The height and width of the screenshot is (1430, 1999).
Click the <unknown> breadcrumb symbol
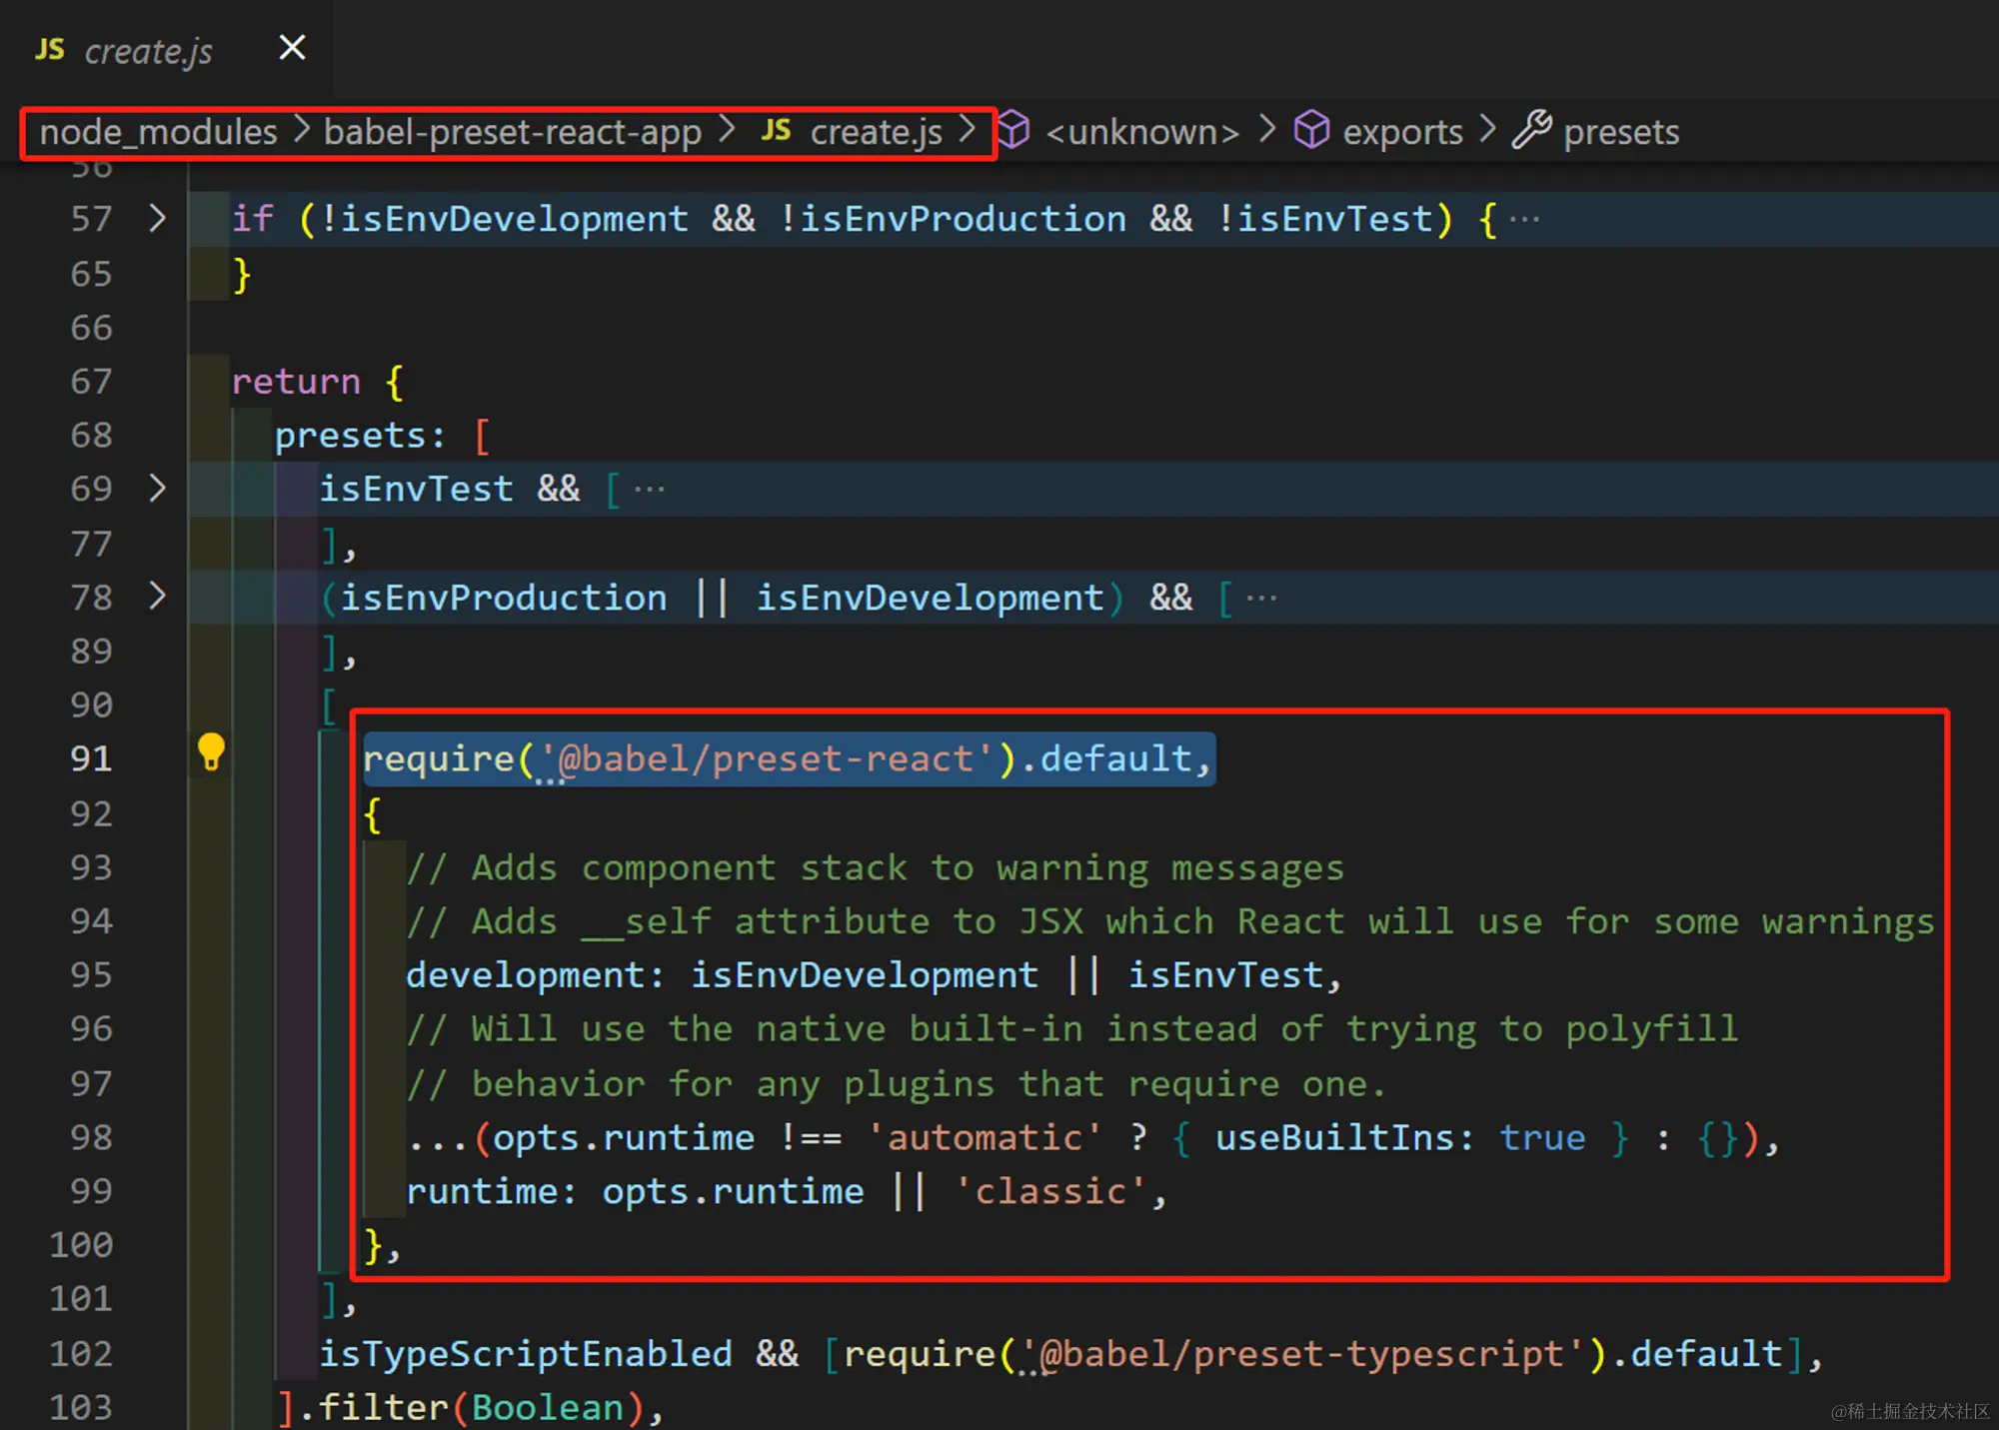(x=1141, y=132)
